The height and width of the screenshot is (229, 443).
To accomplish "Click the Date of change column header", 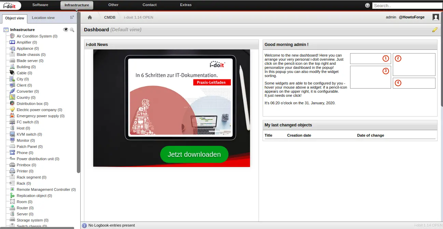I will pos(371,135).
